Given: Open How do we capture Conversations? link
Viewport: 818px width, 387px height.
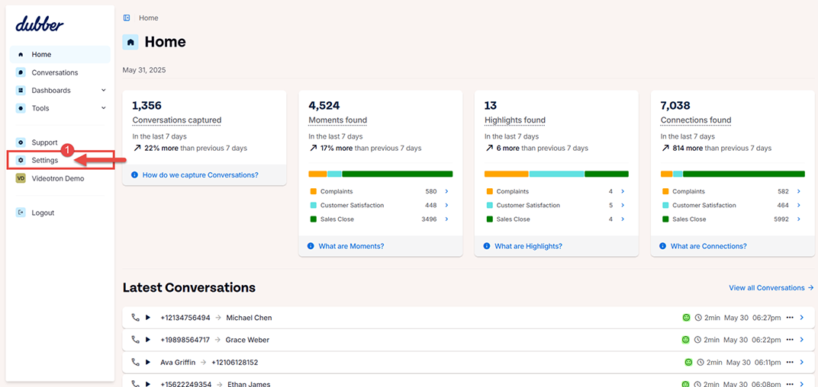Looking at the screenshot, I should (x=200, y=175).
